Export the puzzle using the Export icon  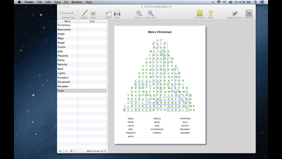(x=108, y=13)
